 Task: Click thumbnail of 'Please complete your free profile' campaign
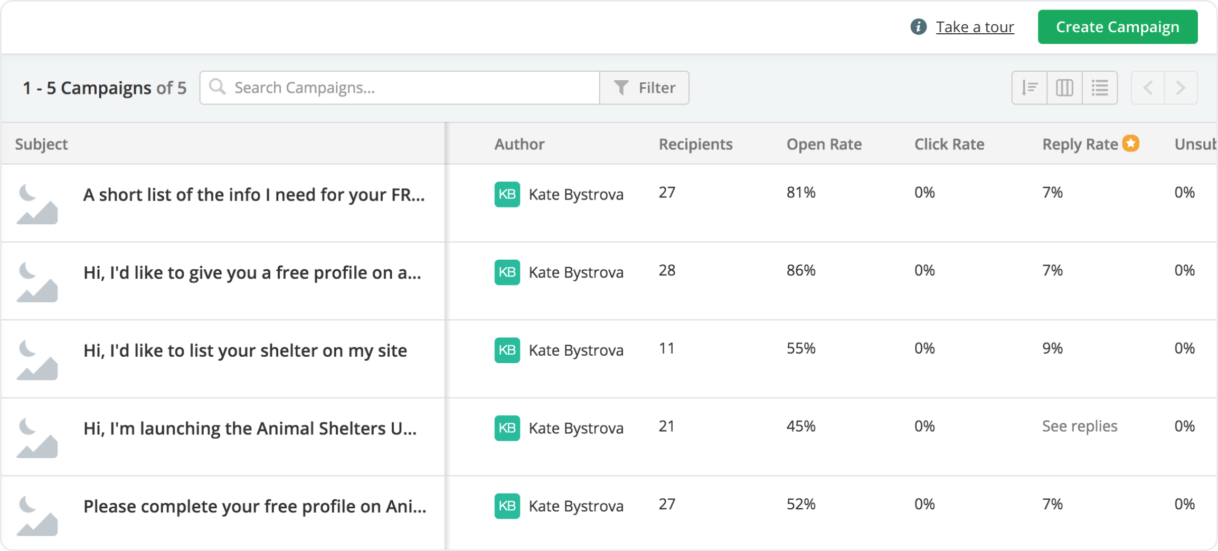click(37, 515)
